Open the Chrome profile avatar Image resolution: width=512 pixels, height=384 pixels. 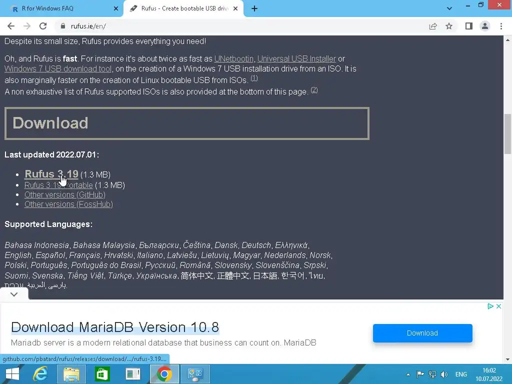[x=485, y=26]
